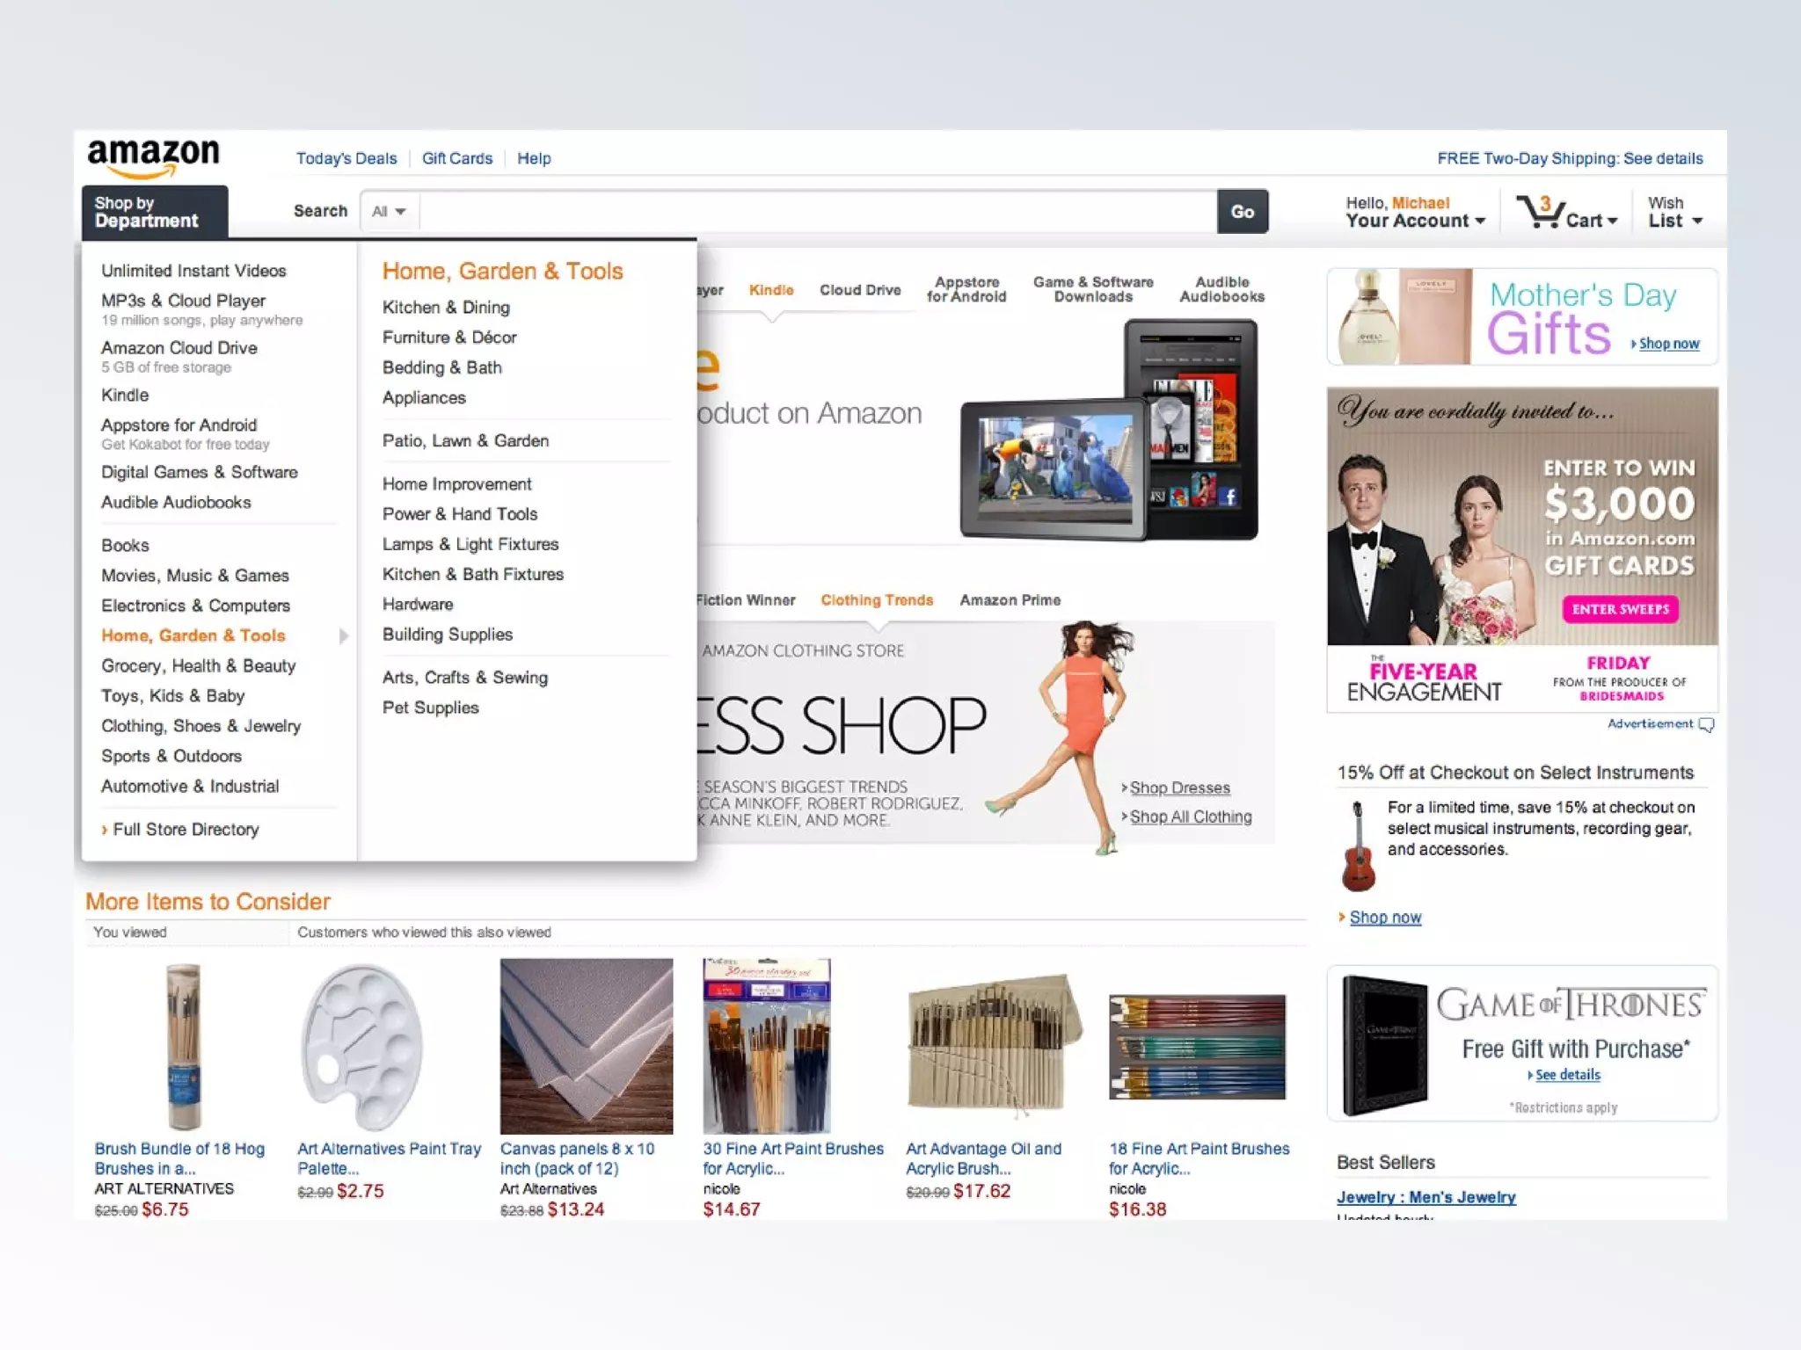Open the Shop by Department menu

point(155,212)
